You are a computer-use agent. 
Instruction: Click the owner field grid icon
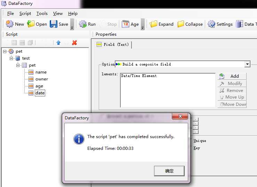pos(31,79)
